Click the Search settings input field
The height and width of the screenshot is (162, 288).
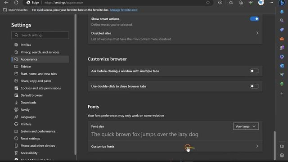tap(40, 35)
